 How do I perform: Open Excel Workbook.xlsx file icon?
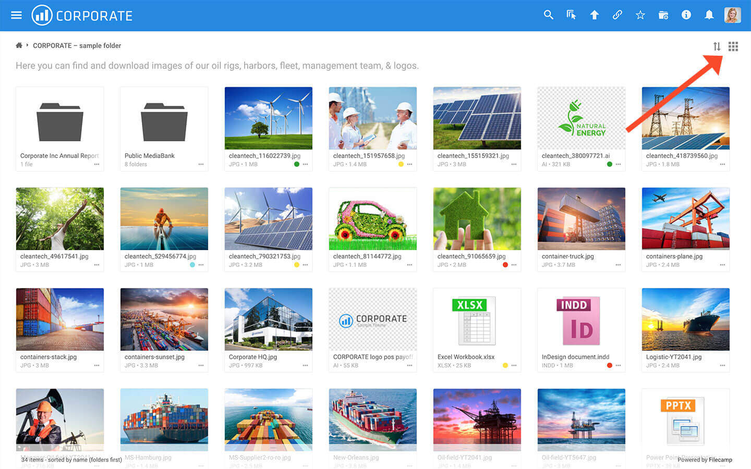click(x=474, y=320)
